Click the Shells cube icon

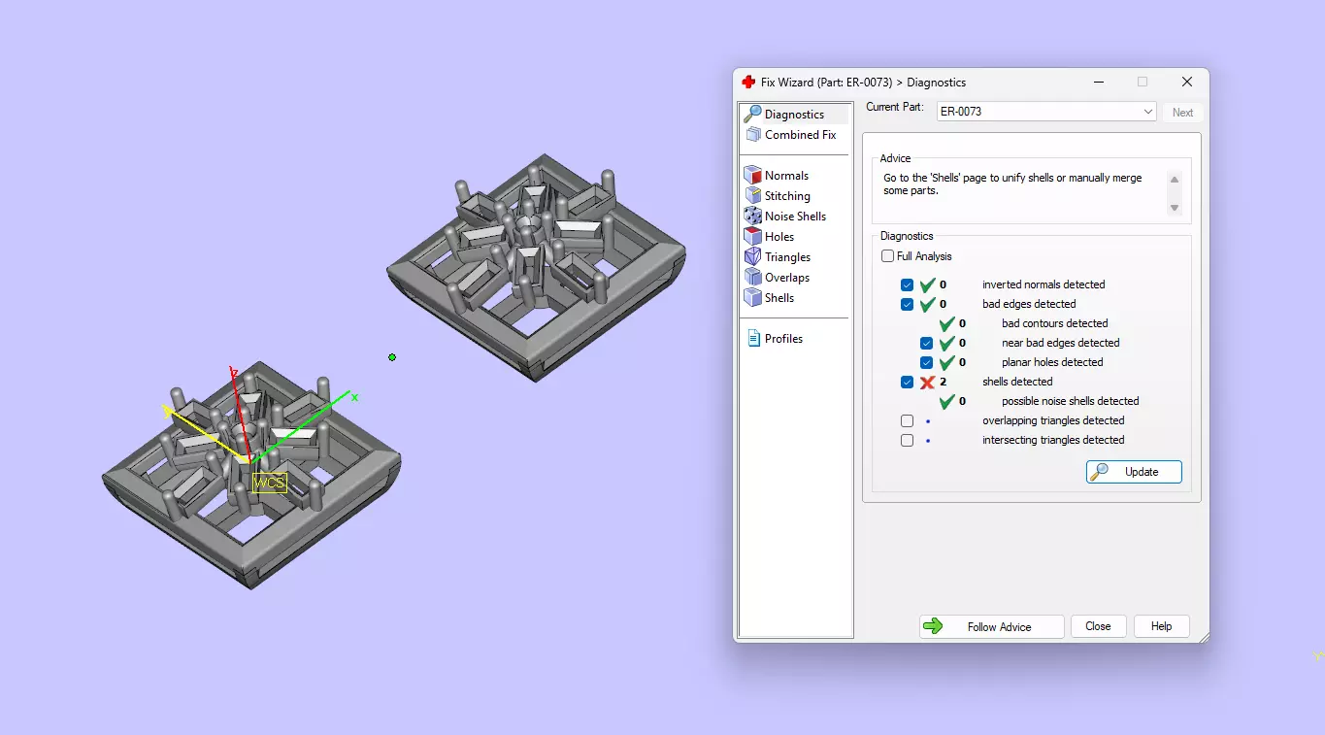752,297
